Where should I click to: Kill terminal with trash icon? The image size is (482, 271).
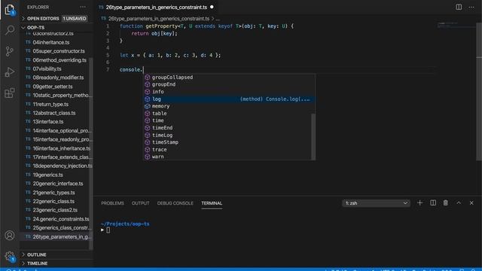tap(445, 202)
